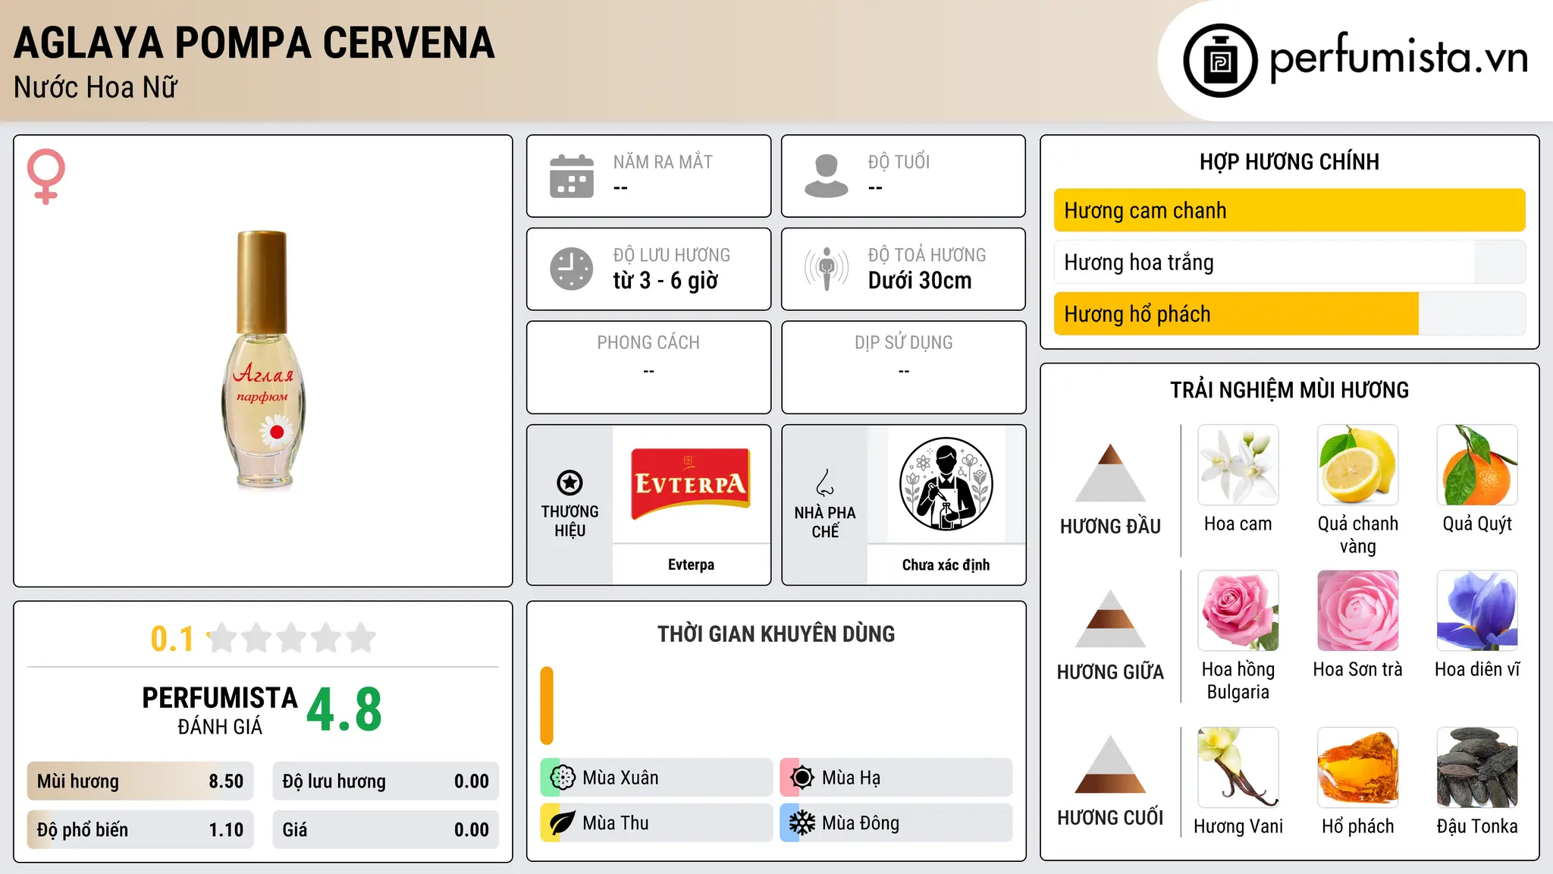
Task: Click the Mùi hương 8.50 score
Action: pyautogui.click(x=140, y=781)
